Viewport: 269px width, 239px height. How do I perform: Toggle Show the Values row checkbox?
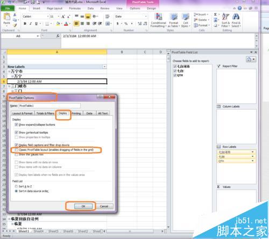[16, 155]
